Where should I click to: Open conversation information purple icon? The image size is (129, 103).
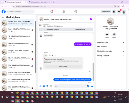tap(91, 19)
